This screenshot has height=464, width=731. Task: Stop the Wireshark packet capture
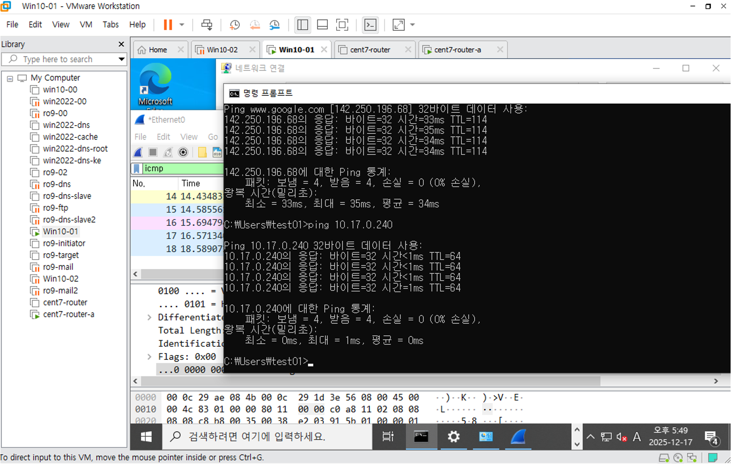click(153, 152)
